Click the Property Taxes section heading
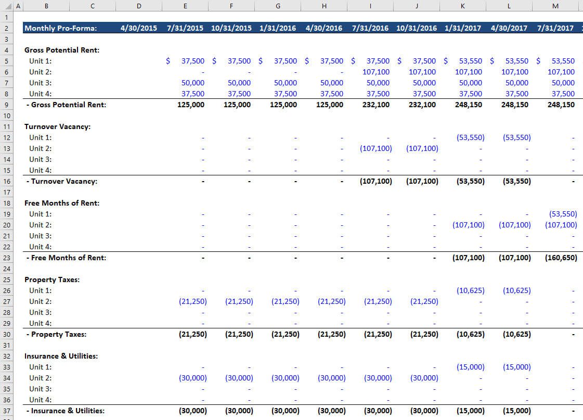The width and height of the screenshot is (583, 420). coord(51,280)
